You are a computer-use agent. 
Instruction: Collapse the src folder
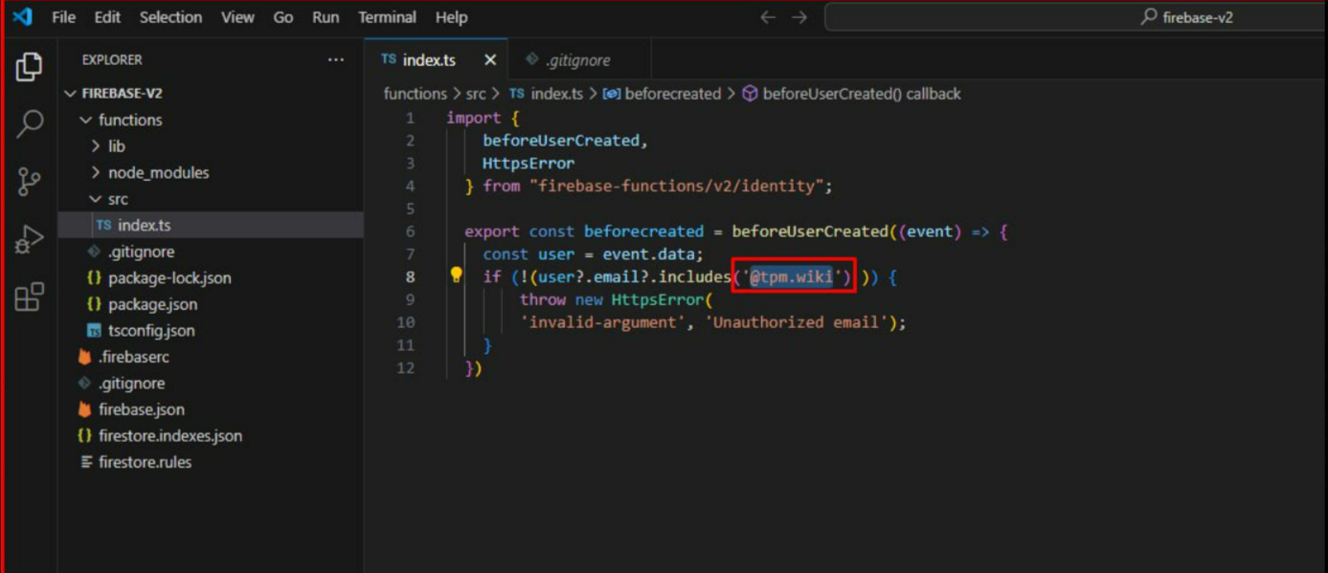pyautogui.click(x=96, y=199)
